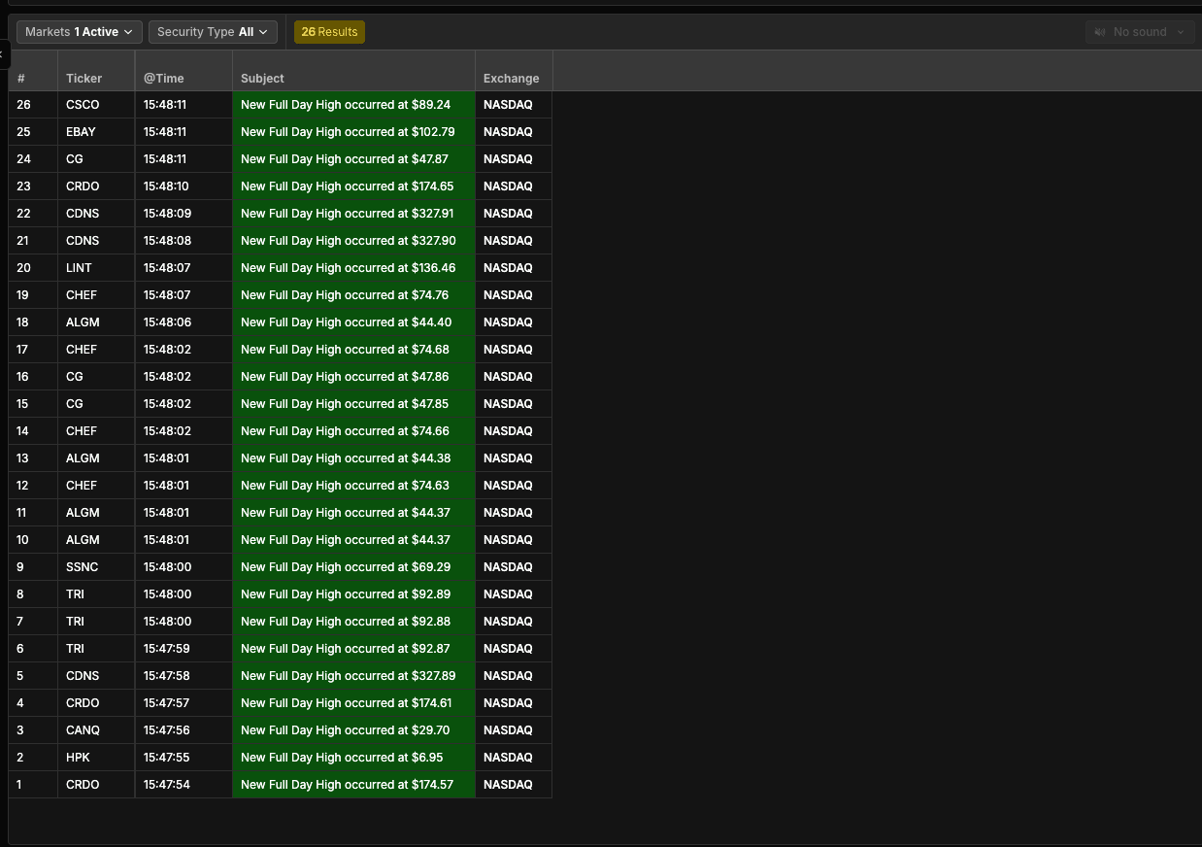This screenshot has height=847, width=1202.
Task: Click the subject with price $44.40
Action: coord(353,322)
